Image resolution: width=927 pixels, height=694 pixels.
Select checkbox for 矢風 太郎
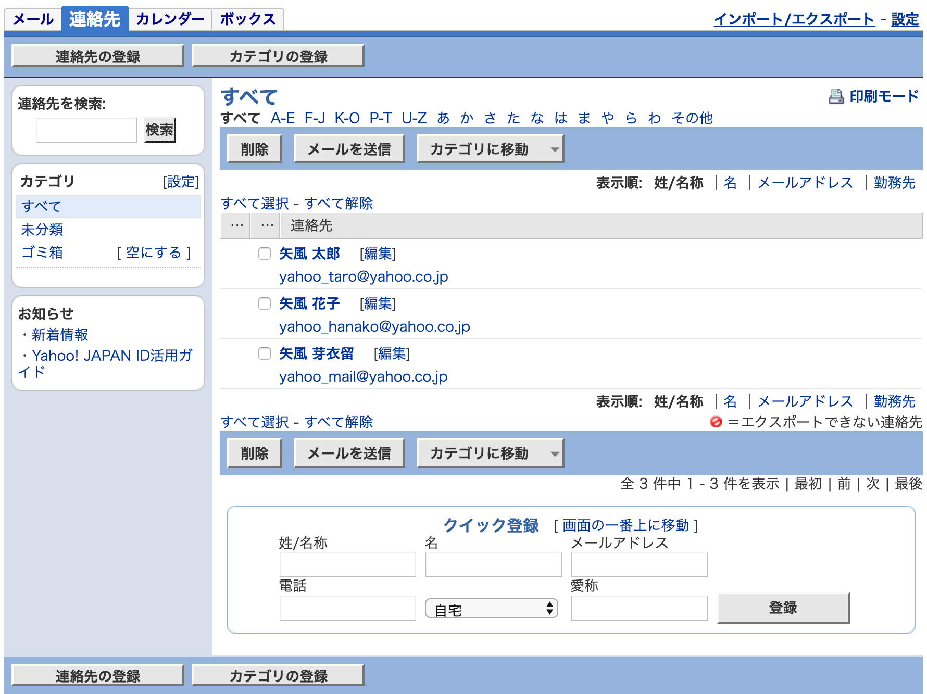(265, 254)
